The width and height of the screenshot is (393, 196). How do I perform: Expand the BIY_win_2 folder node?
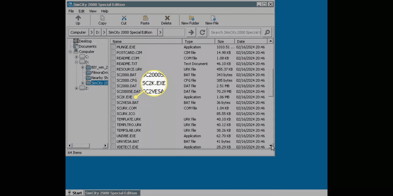tap(83, 67)
